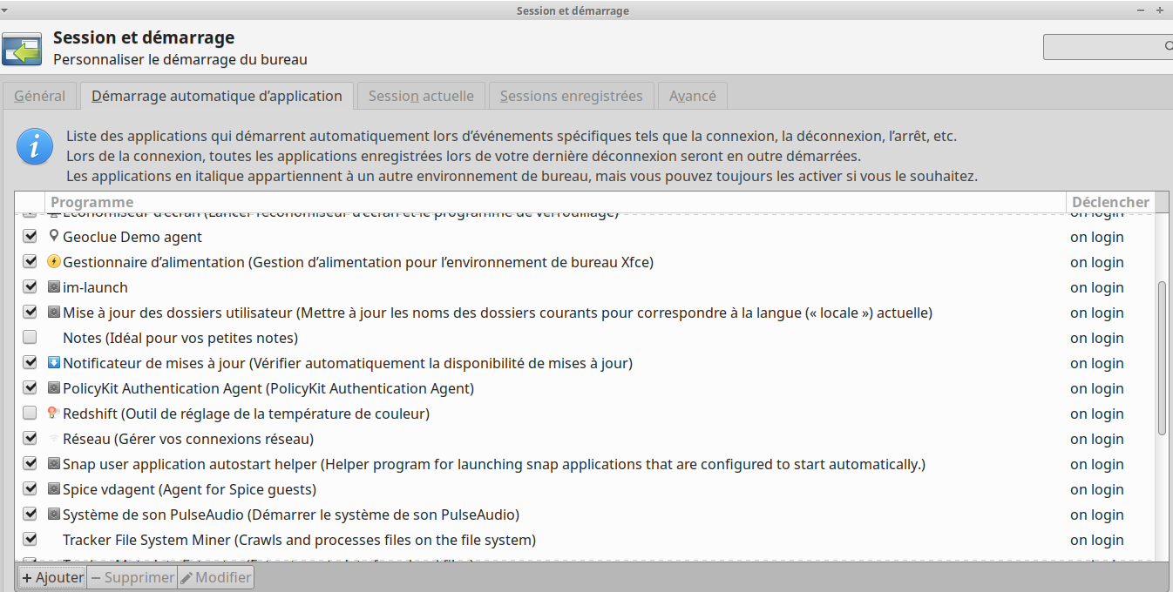Switch to Session actuelle tab
The height and width of the screenshot is (592, 1173).
click(x=421, y=96)
